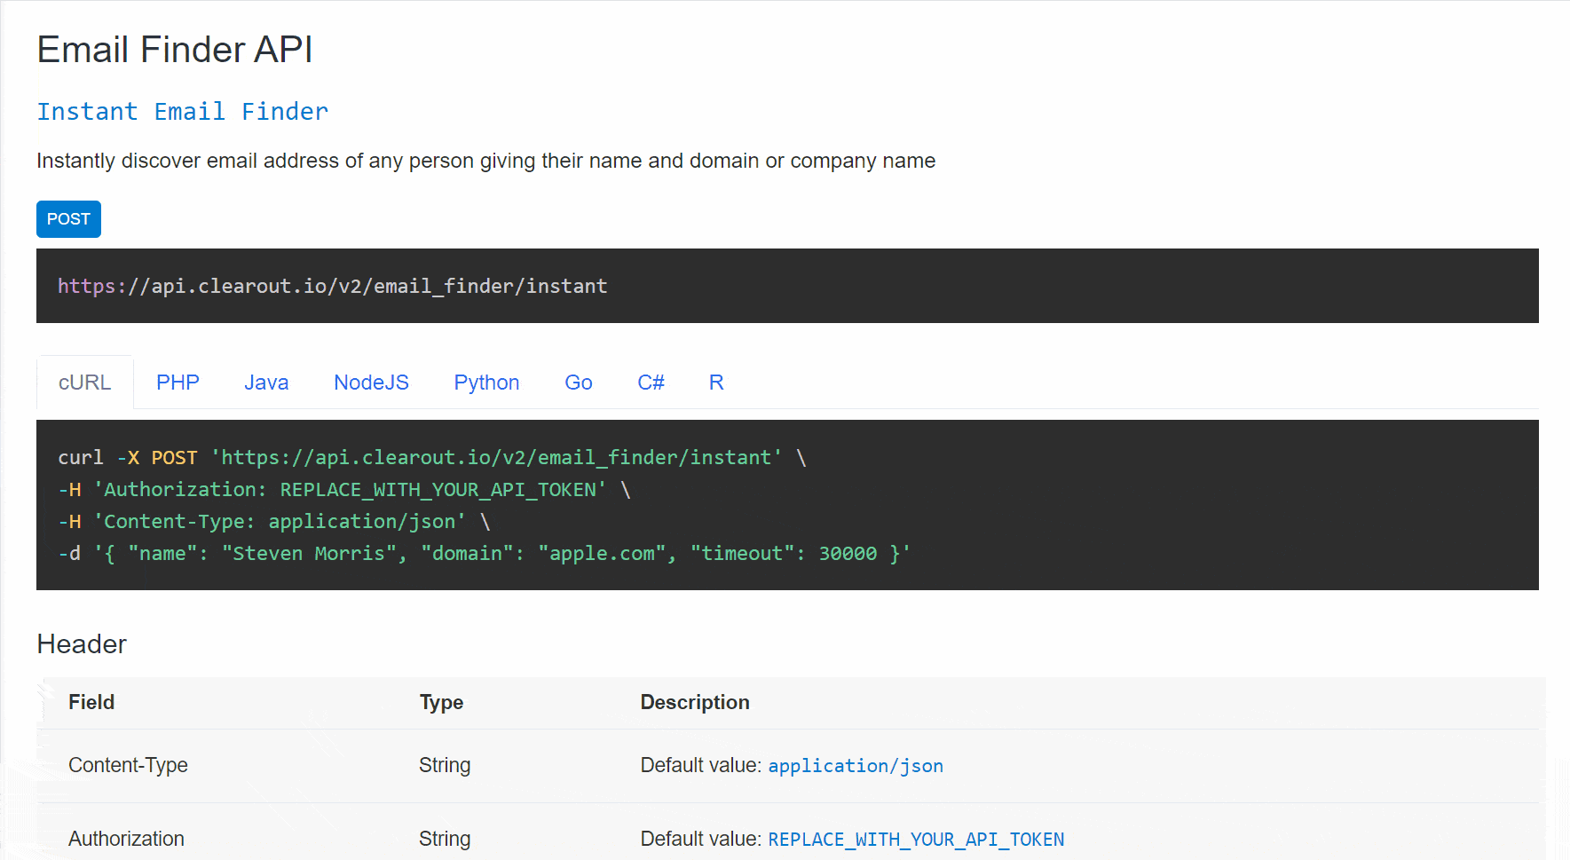Screen dimensions: 1570x860
Task: Switch to the Java code tab
Action: click(x=265, y=382)
